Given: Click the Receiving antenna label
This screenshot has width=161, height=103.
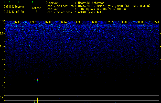Looking at the screenshot, I should coord(59,12).
